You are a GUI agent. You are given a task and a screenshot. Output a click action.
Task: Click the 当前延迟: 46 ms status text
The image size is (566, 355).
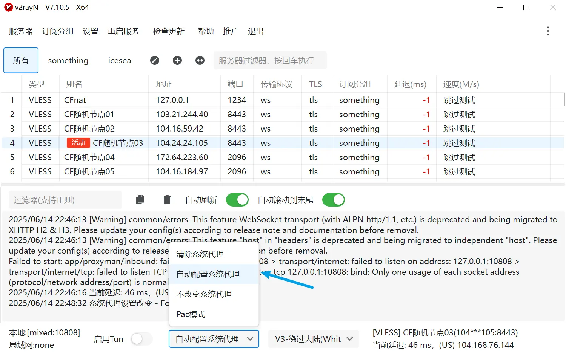[443, 345]
